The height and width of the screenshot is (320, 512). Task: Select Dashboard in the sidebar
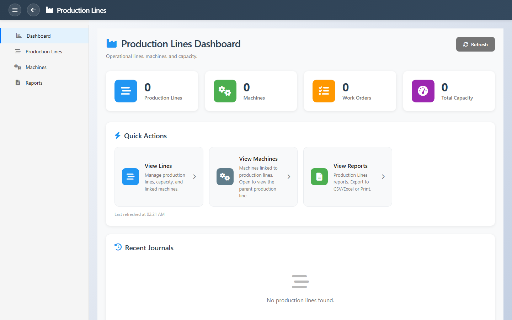click(x=38, y=36)
